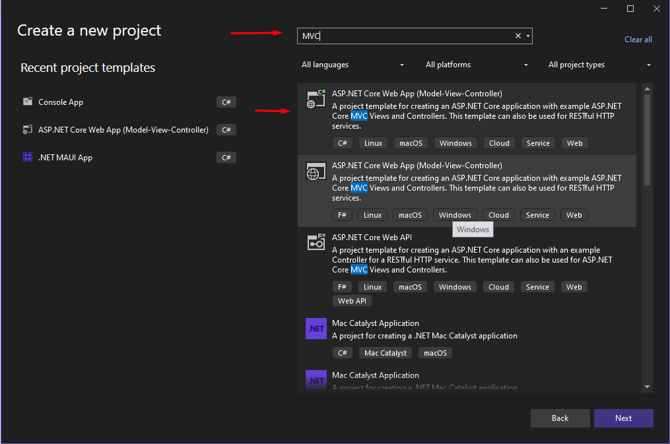
Task: Open the All languages dropdown
Action: tap(353, 65)
